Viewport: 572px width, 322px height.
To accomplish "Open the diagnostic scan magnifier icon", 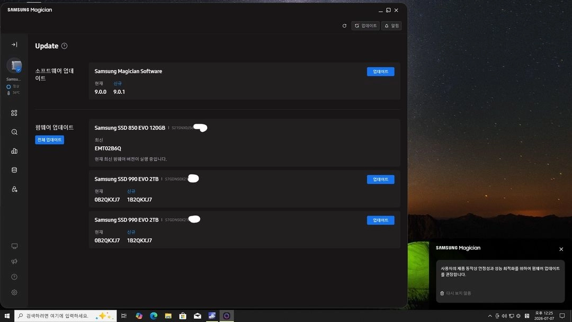I will 14,132.
